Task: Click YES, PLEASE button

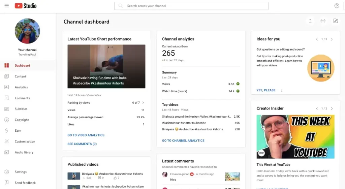Action: (x=266, y=90)
